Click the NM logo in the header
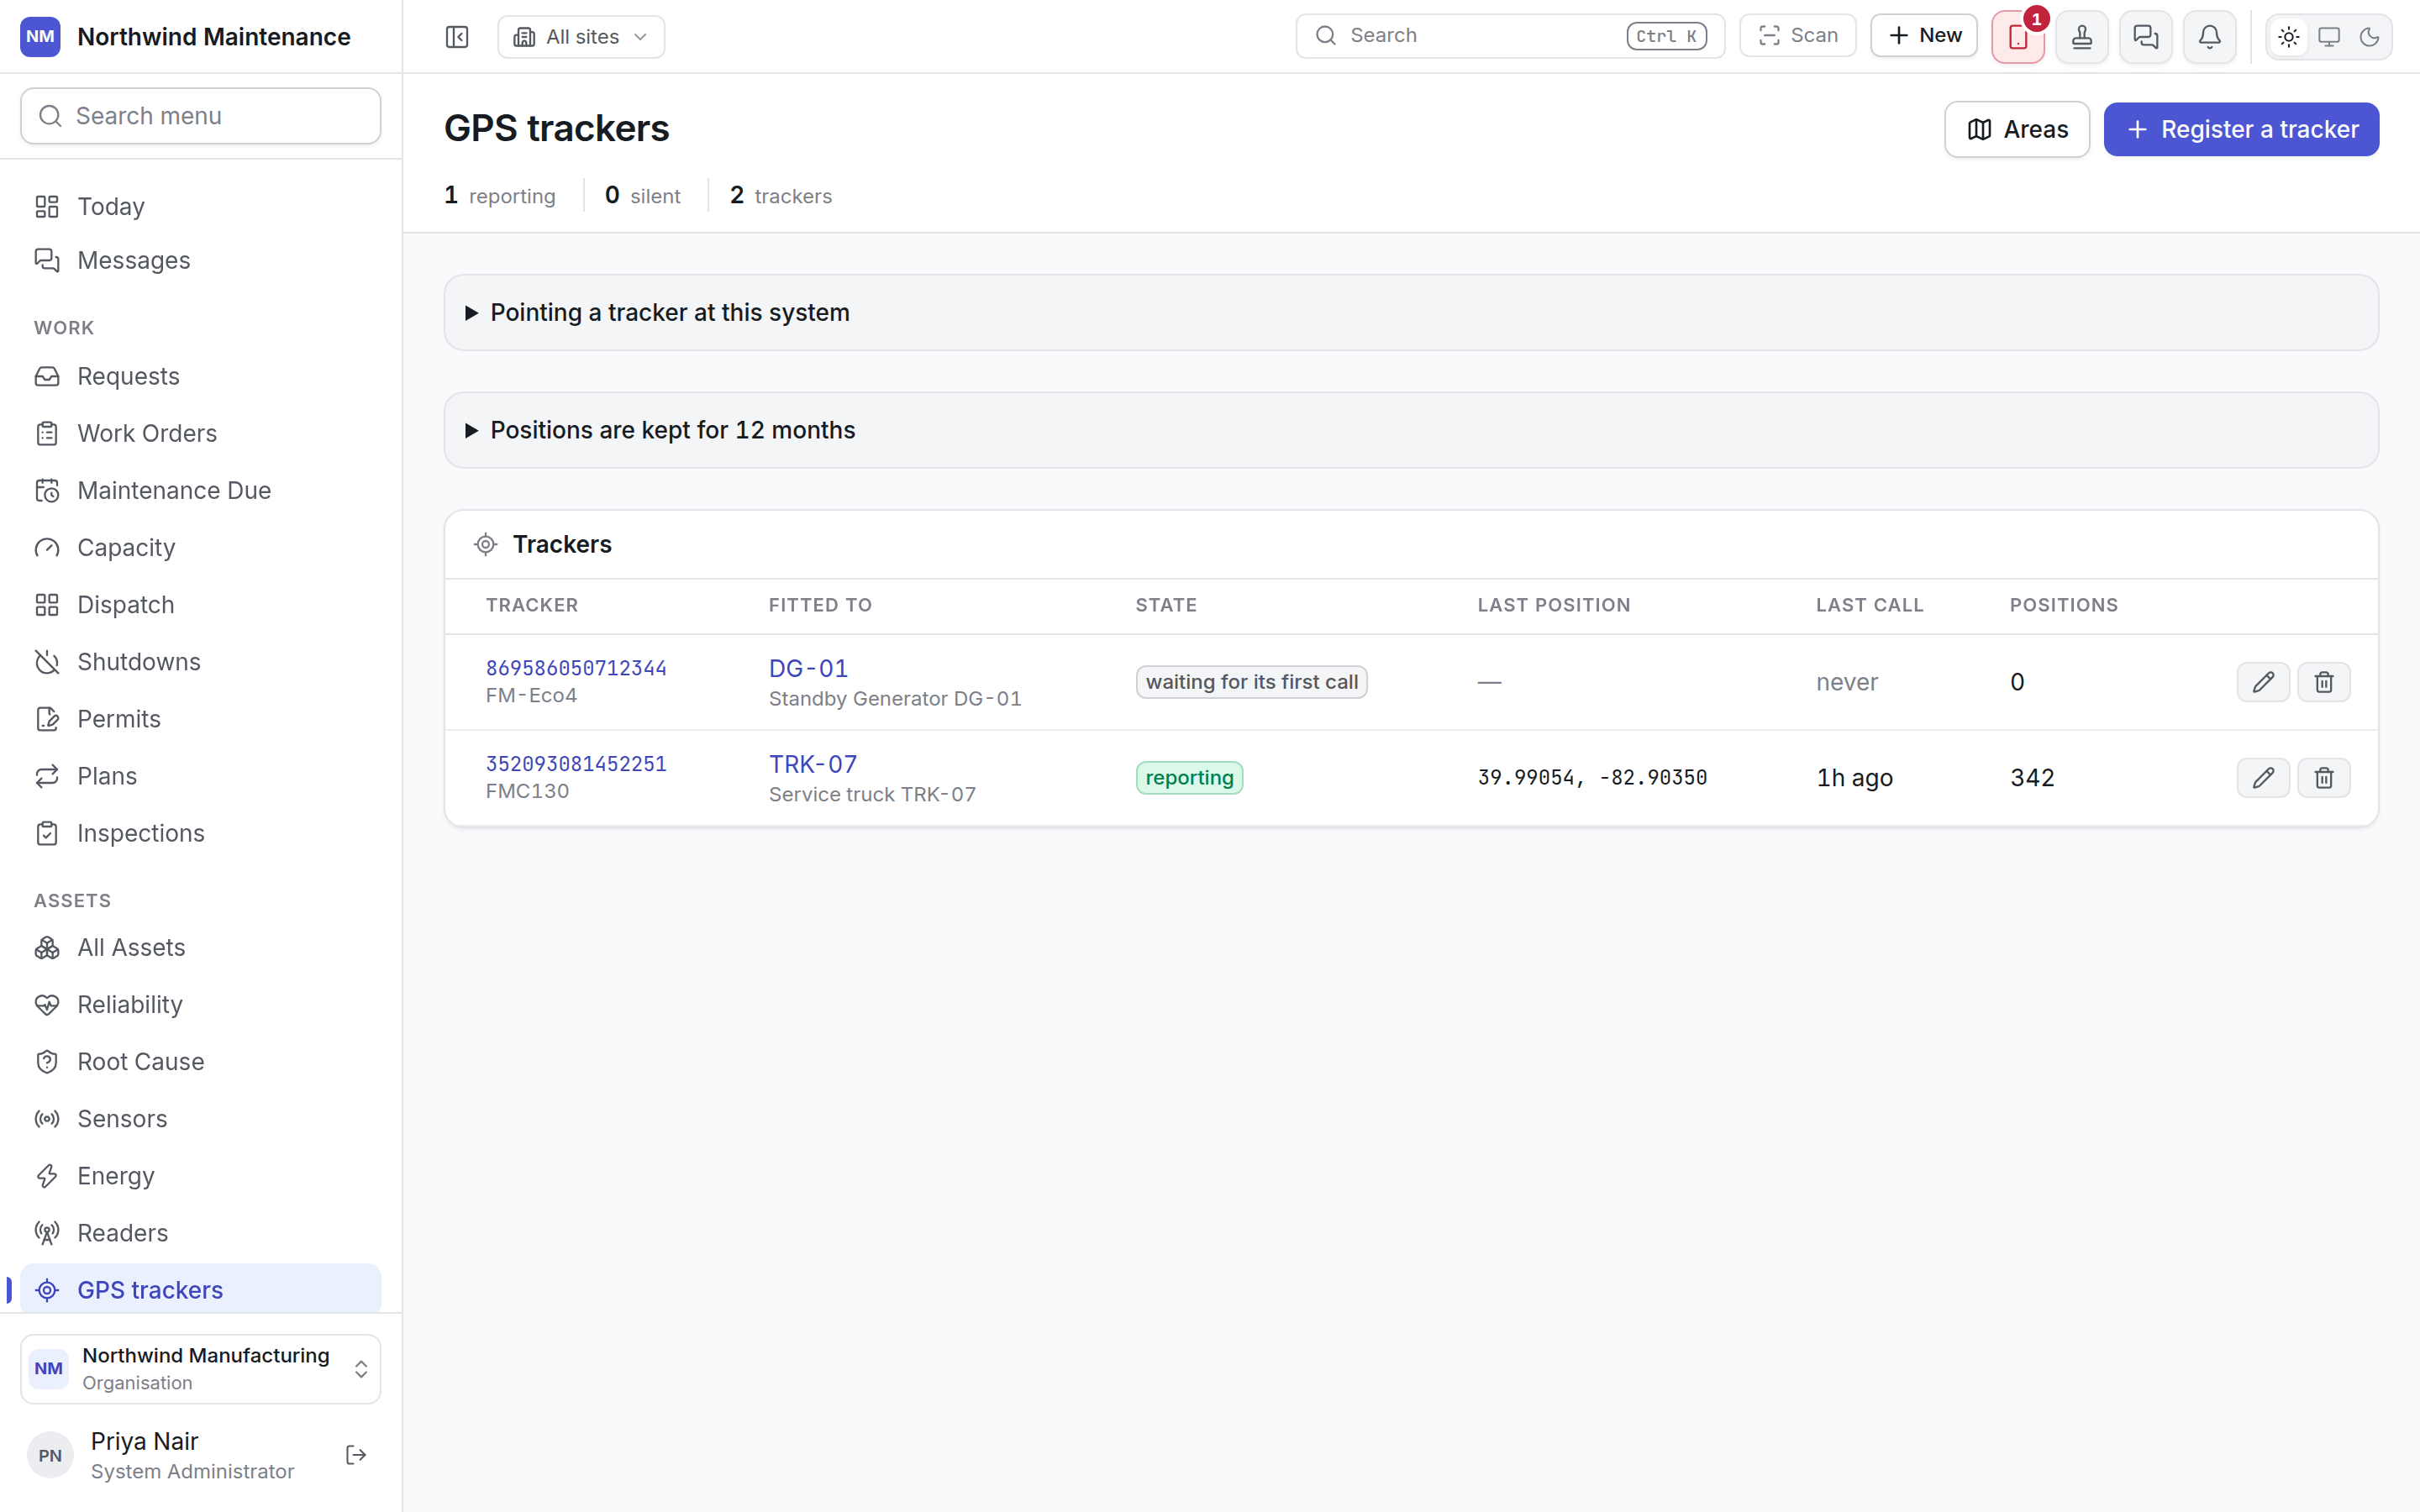Image resolution: width=2420 pixels, height=1512 pixels. 40,37
